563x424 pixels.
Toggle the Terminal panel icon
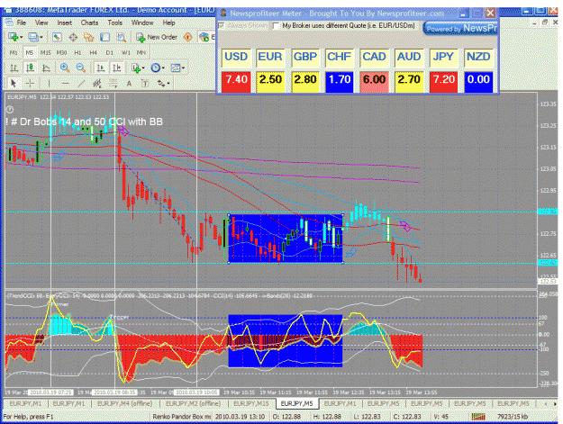pyautogui.click(x=104, y=37)
